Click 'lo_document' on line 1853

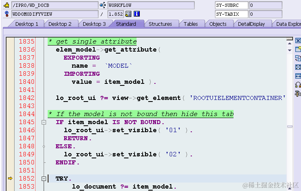(x=94, y=187)
